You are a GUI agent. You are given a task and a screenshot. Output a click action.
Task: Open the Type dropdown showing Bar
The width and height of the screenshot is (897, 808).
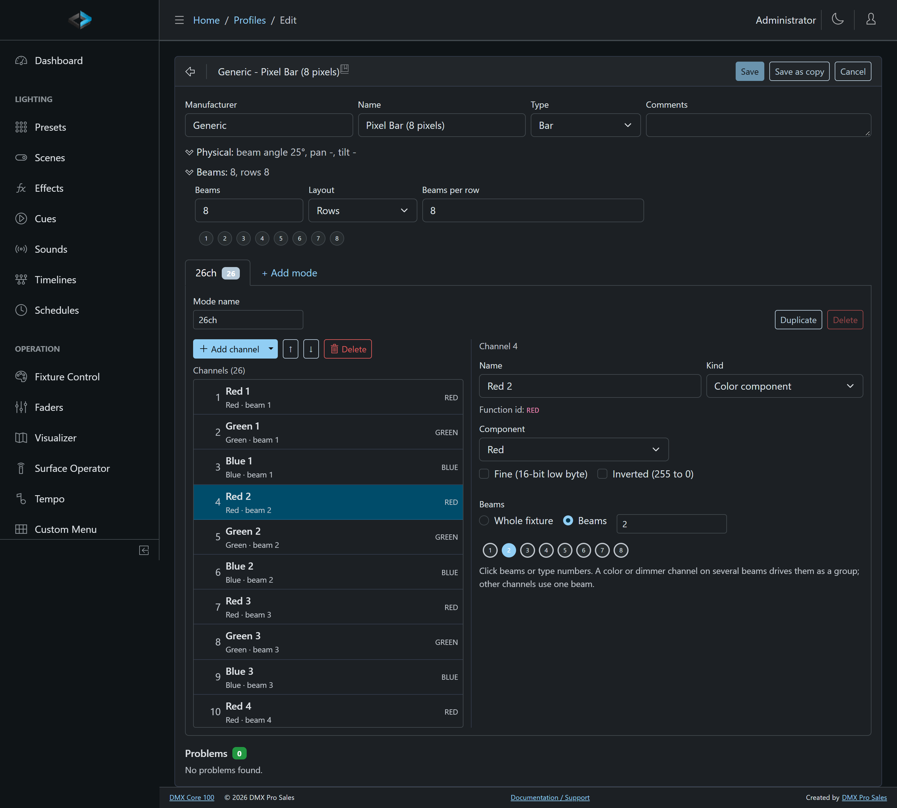click(585, 125)
